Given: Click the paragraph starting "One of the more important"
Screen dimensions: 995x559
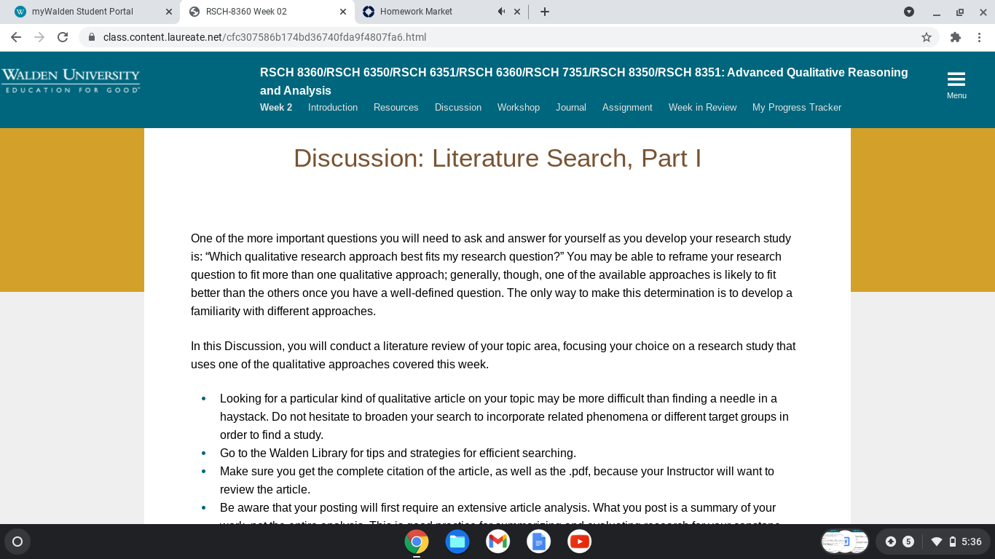Looking at the screenshot, I should (492, 274).
